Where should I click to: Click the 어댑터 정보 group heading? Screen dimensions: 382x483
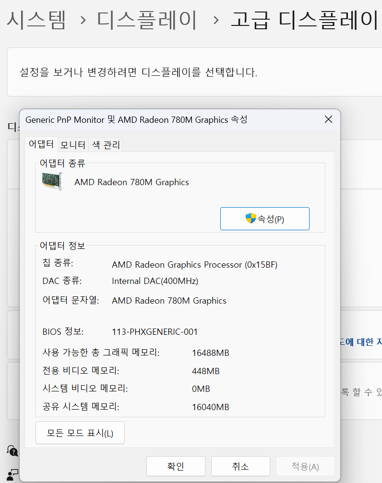coord(62,246)
